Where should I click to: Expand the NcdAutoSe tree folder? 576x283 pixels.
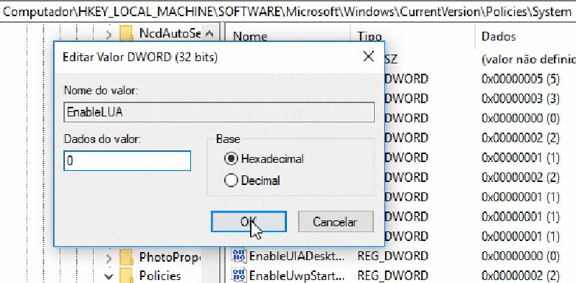tap(108, 35)
